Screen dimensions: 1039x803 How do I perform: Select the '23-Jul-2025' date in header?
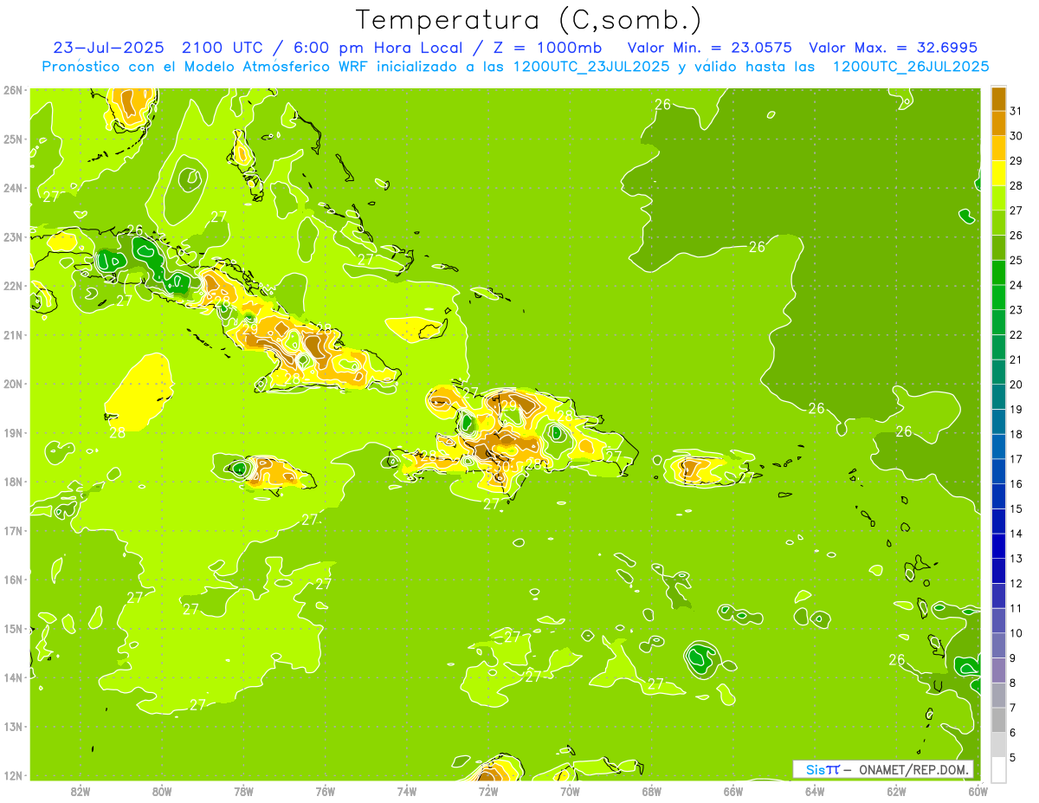(x=108, y=48)
